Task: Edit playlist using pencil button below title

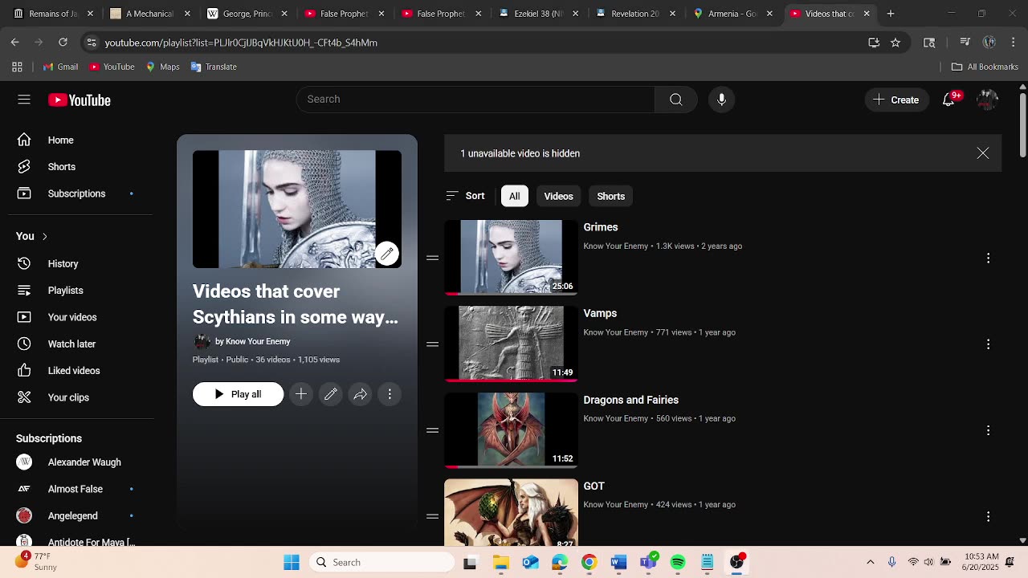Action: (331, 394)
